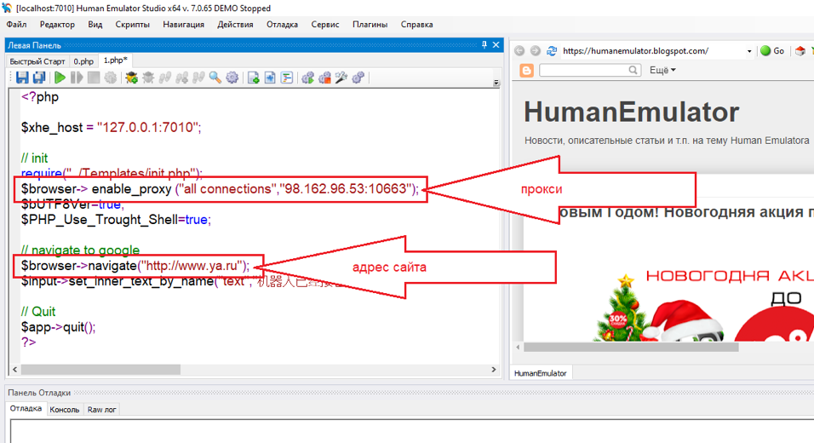Switch to the Отладка debug panel tab
814x443 pixels.
[x=26, y=408]
